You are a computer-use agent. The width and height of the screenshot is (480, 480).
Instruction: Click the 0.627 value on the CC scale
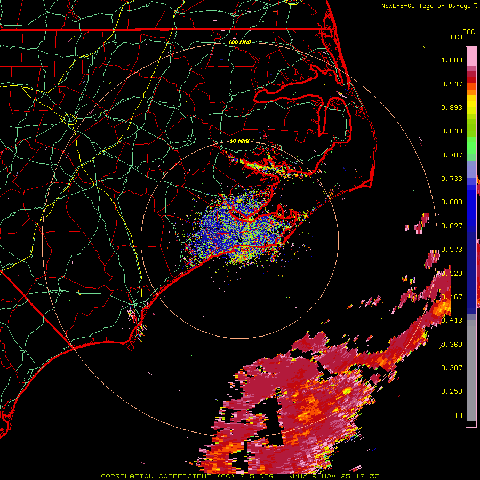coord(452,226)
